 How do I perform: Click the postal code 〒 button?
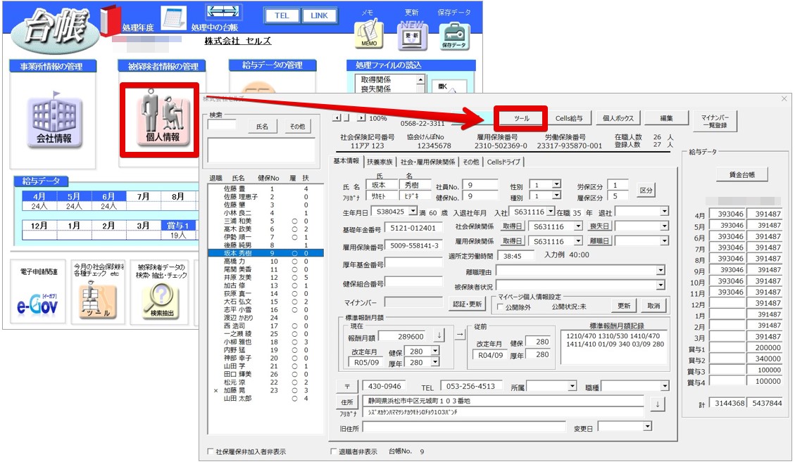click(348, 387)
